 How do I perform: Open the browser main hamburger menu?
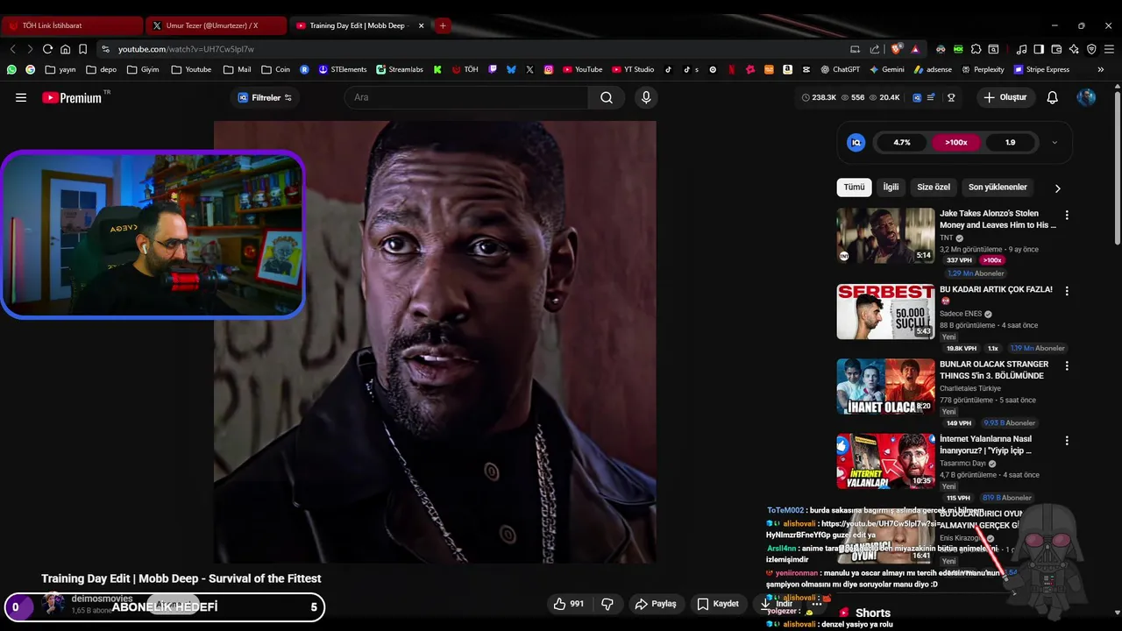pos(1109,49)
